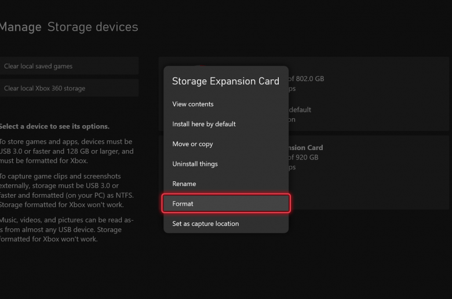Screen dimensions: 452x299
Task: Choose Format for the expansion card
Action: 226,203
